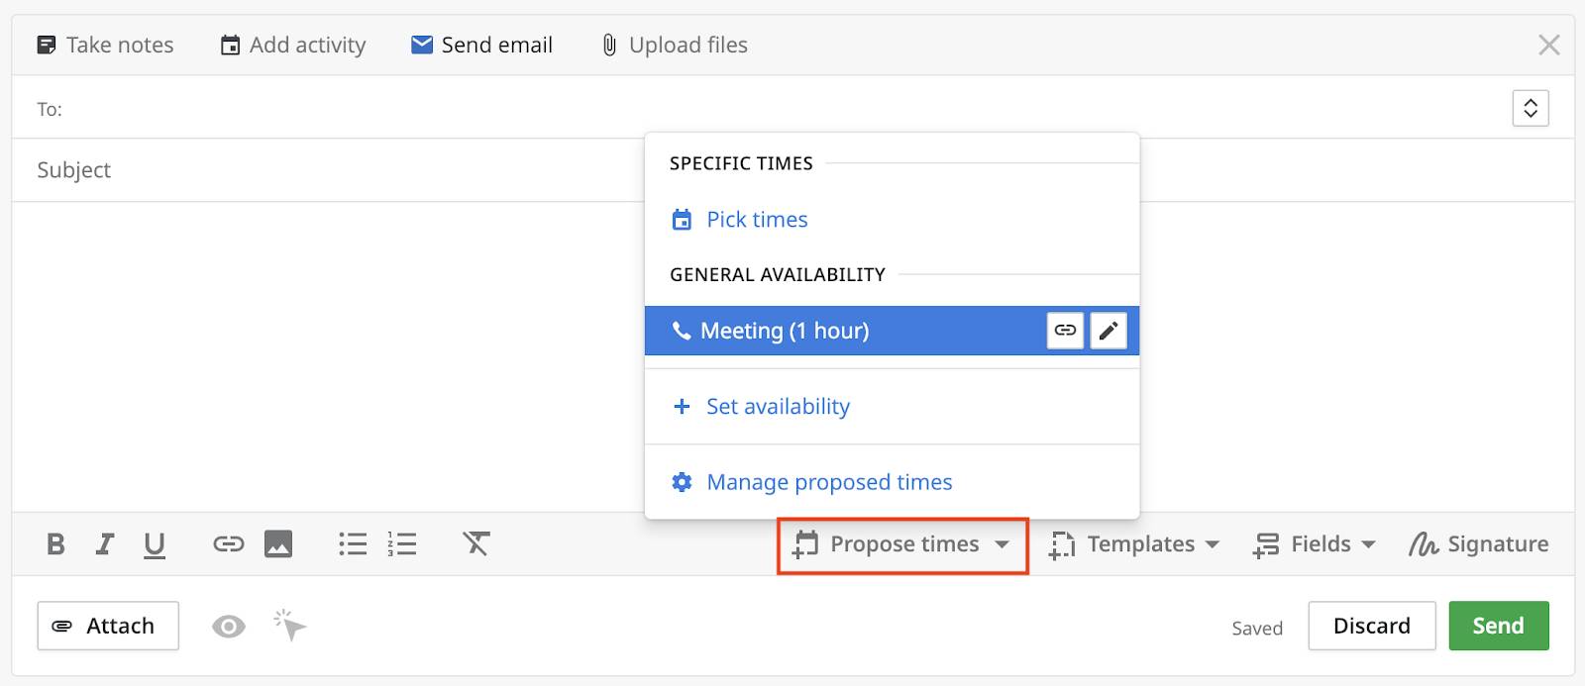Insert an image into the email body
Viewport: 1585px width, 686px height.
click(x=278, y=543)
